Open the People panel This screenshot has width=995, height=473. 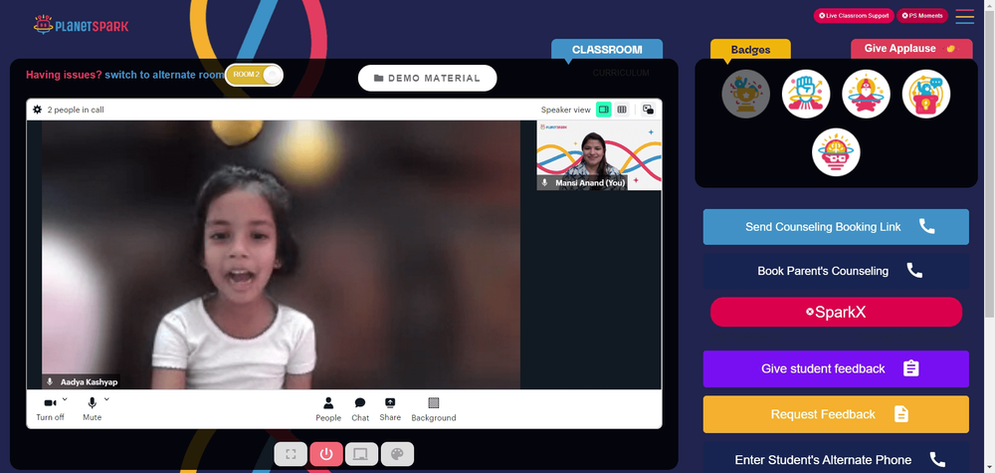(x=328, y=409)
